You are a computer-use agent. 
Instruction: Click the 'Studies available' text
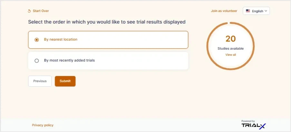(x=230, y=49)
